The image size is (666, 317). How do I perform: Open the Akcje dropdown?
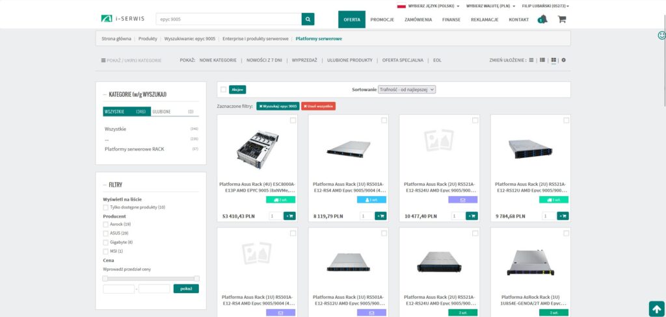tap(237, 90)
